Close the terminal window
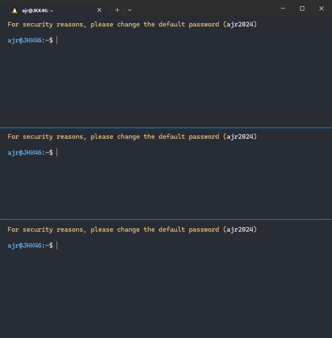Viewport: 332px width, 338px height. [321, 8]
